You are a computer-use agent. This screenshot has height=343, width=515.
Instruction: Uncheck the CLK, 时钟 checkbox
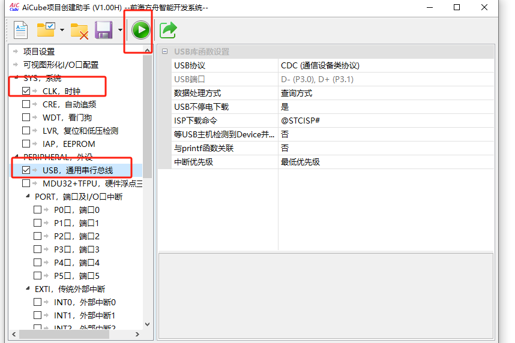pos(26,91)
